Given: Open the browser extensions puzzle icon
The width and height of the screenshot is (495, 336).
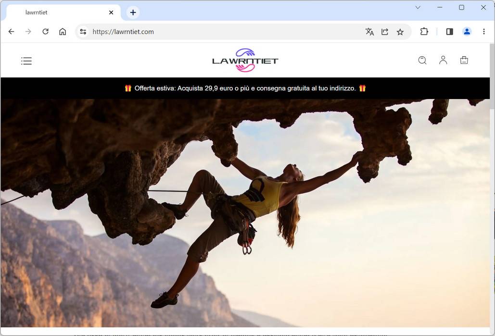Looking at the screenshot, I should click(x=424, y=31).
